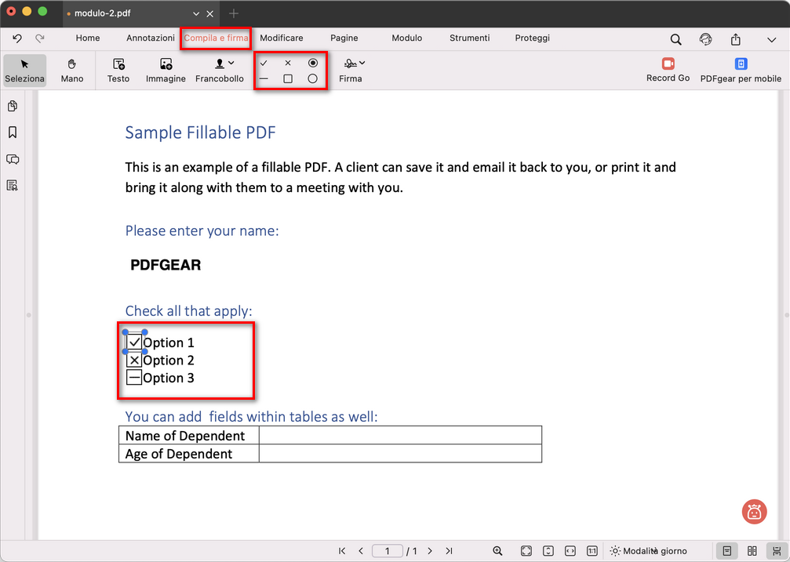790x562 pixels.
Task: Go to next page arrow
Action: tap(430, 551)
